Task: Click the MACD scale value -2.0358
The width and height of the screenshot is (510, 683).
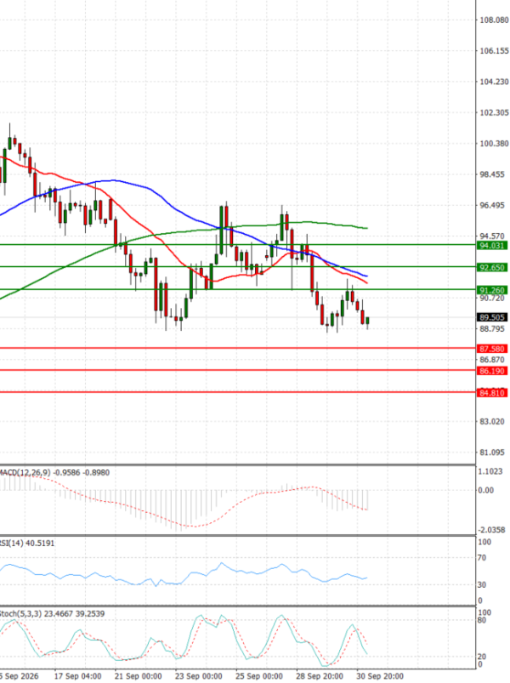Action: (491, 530)
